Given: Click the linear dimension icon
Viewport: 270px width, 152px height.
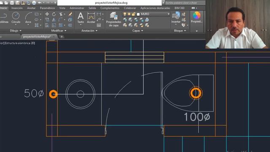Looking at the screenshot, I should click(x=99, y=14).
